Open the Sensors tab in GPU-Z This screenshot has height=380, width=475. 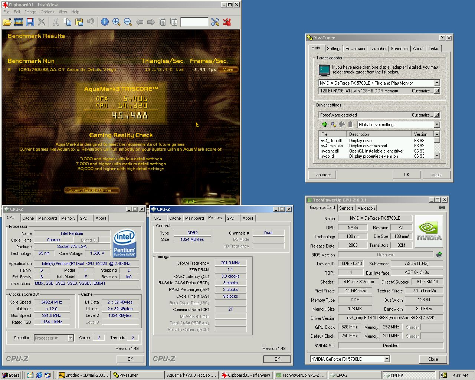point(346,208)
